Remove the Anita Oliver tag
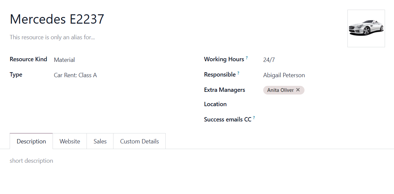The height and width of the screenshot is (194, 394). point(298,90)
